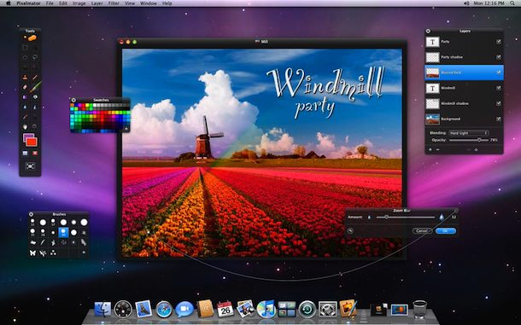Image resolution: width=521 pixels, height=325 pixels.
Task: Open the View menu
Action: 130,3
